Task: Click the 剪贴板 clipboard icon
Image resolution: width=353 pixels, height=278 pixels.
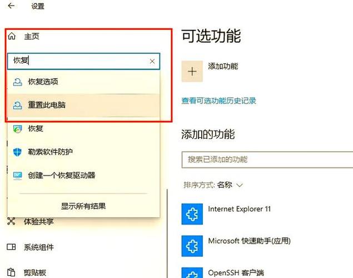Action: pos(11,272)
